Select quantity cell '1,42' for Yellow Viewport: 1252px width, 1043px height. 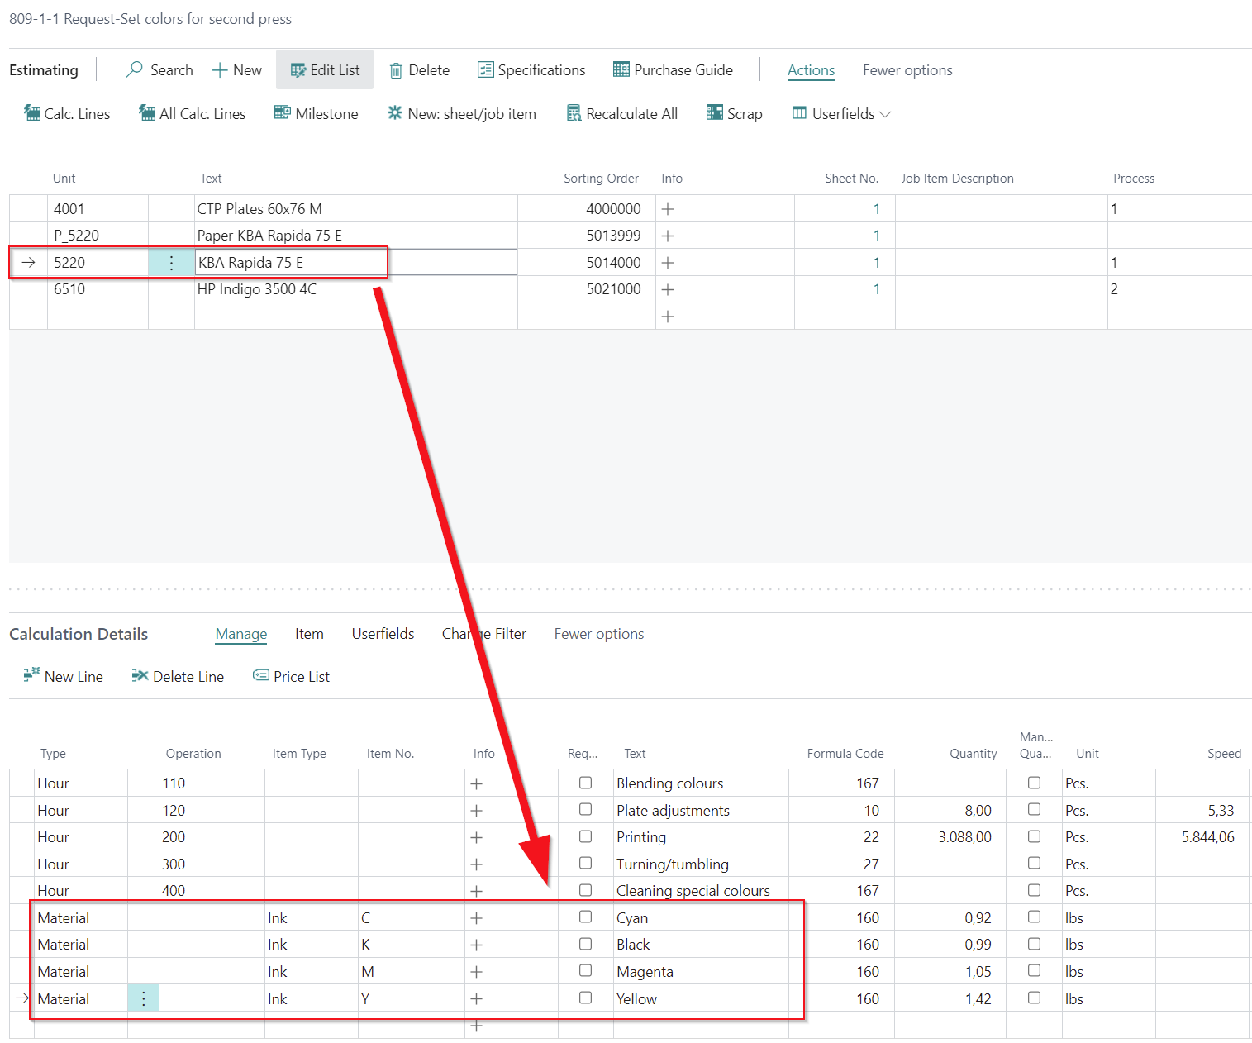[x=950, y=998]
